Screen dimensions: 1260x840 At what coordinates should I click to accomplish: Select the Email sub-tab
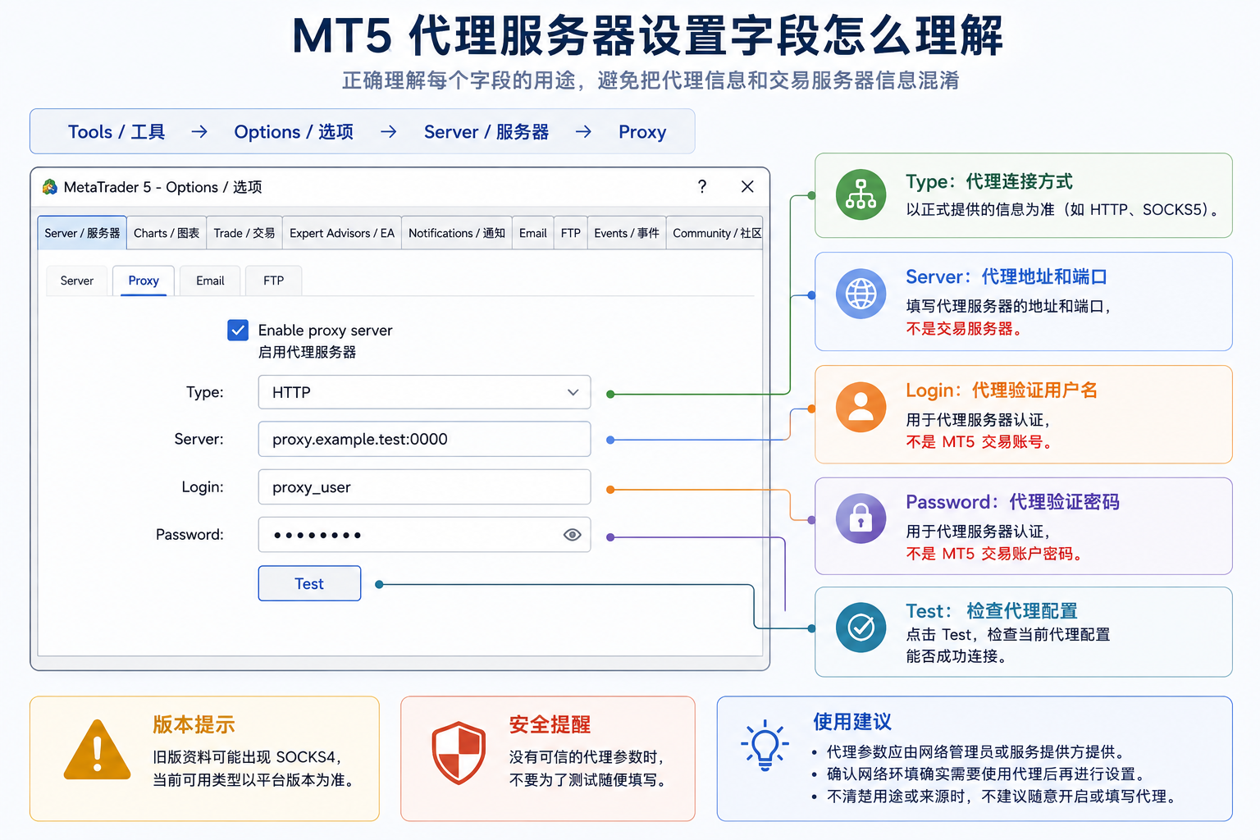[210, 281]
